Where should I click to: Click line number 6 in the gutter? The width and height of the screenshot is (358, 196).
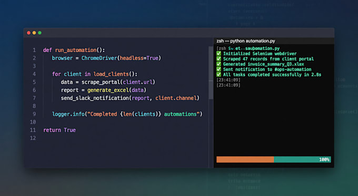34,90
